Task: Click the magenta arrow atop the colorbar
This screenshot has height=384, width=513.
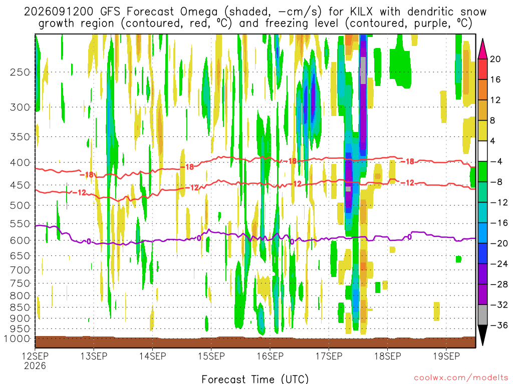Action: point(482,48)
